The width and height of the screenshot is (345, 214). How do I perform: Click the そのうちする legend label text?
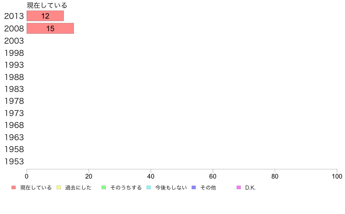coord(126,188)
